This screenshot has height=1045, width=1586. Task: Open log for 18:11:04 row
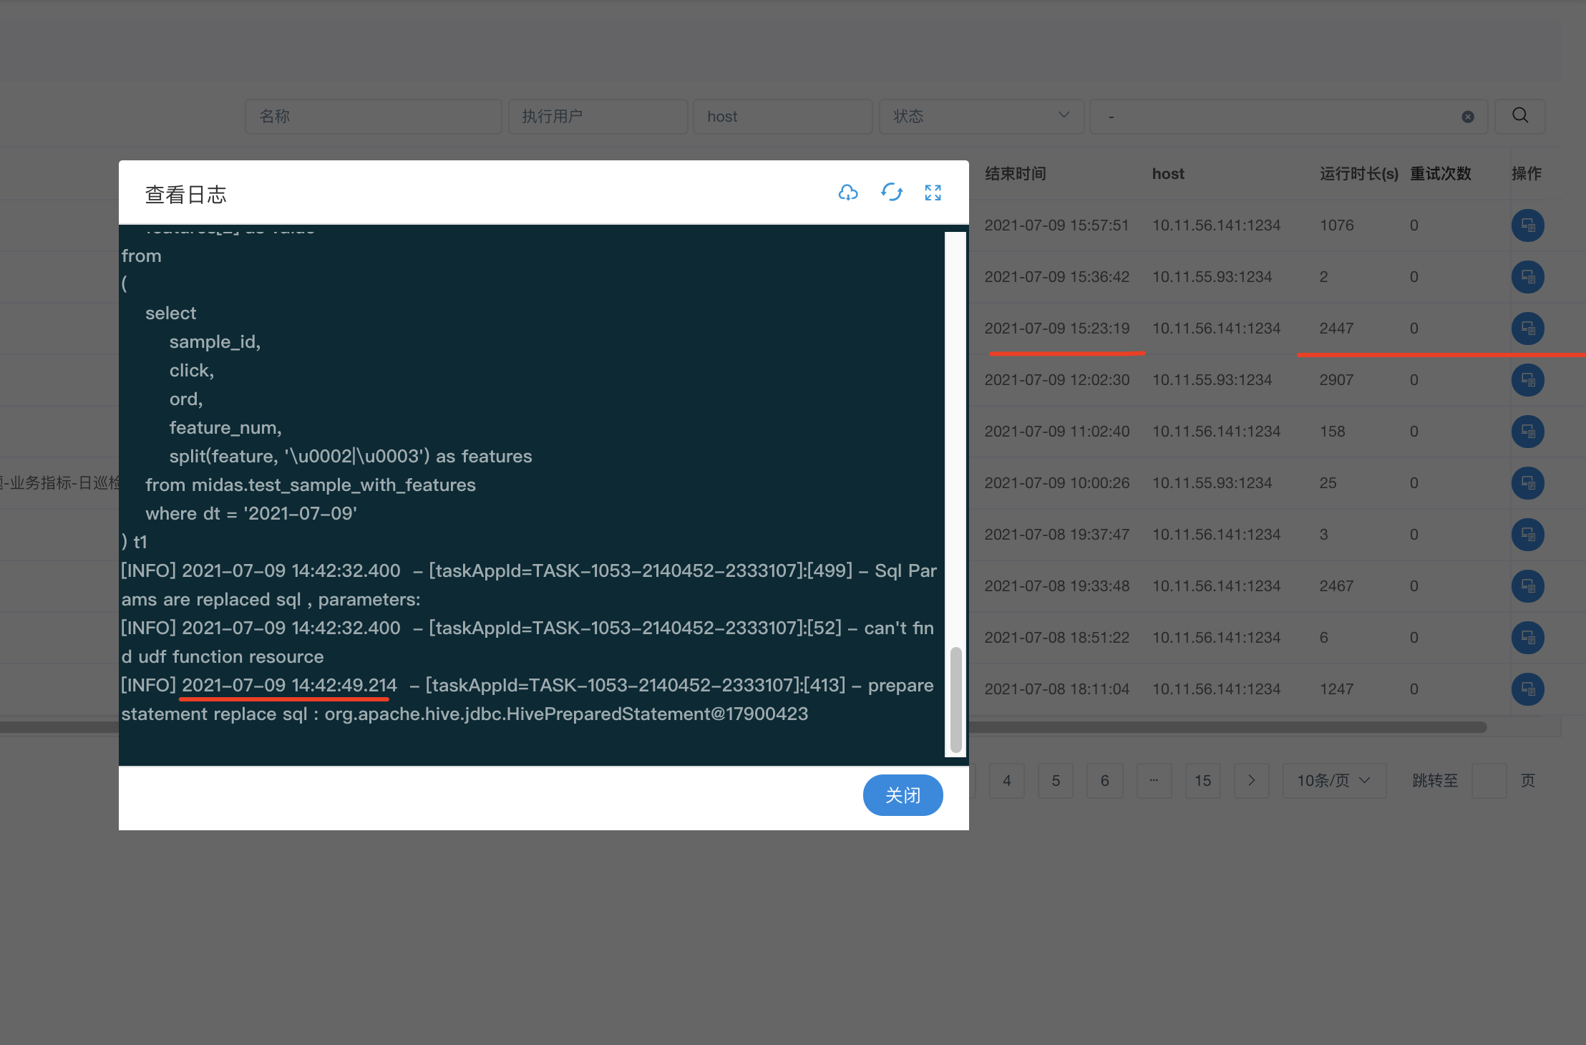pos(1527,689)
